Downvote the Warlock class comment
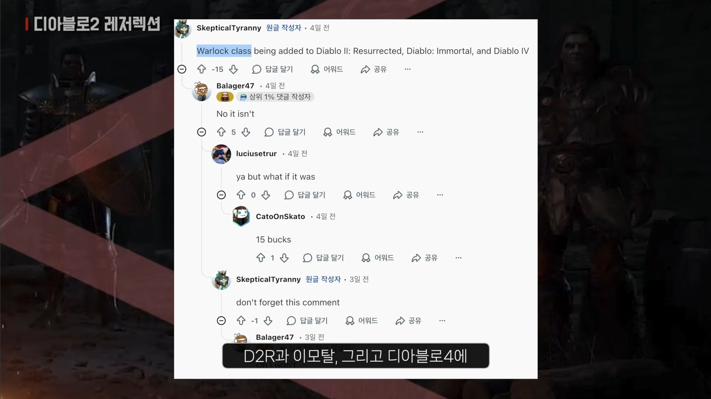 click(x=233, y=69)
